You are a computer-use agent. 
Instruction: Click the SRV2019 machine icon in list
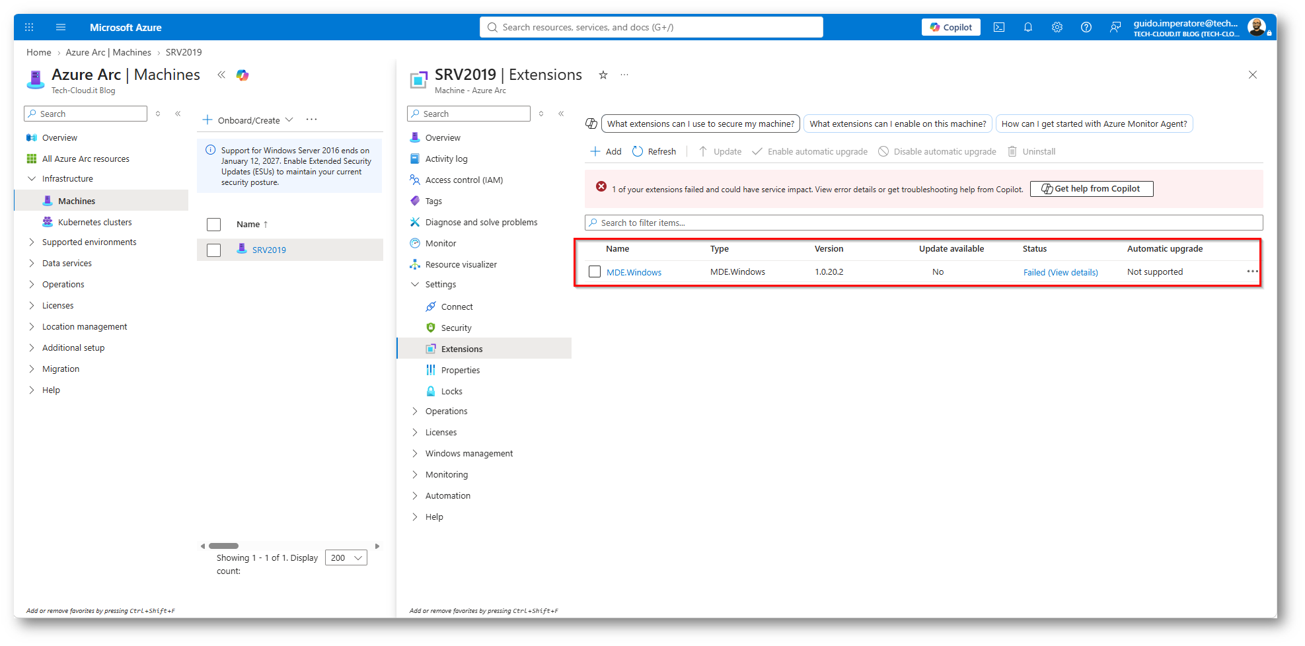click(x=242, y=249)
